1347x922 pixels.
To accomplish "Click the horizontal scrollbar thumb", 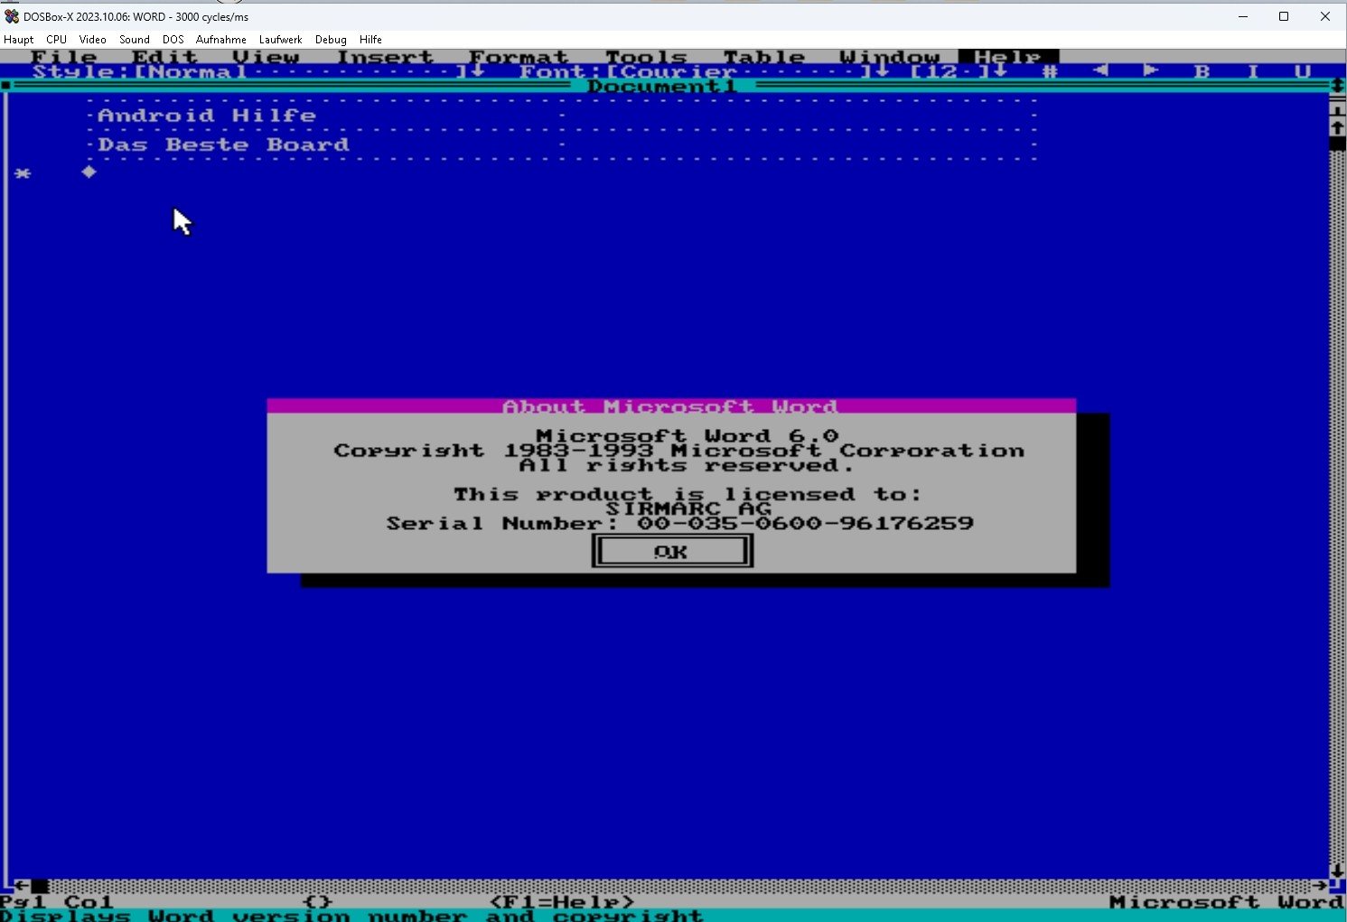I will coord(40,886).
